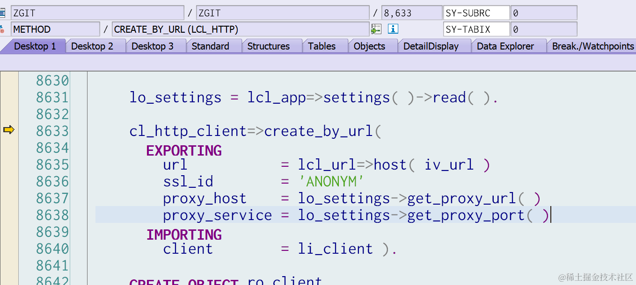This screenshot has height=285, width=636.
Task: Switch to the Break./Watchpoints tab
Action: pos(593,46)
